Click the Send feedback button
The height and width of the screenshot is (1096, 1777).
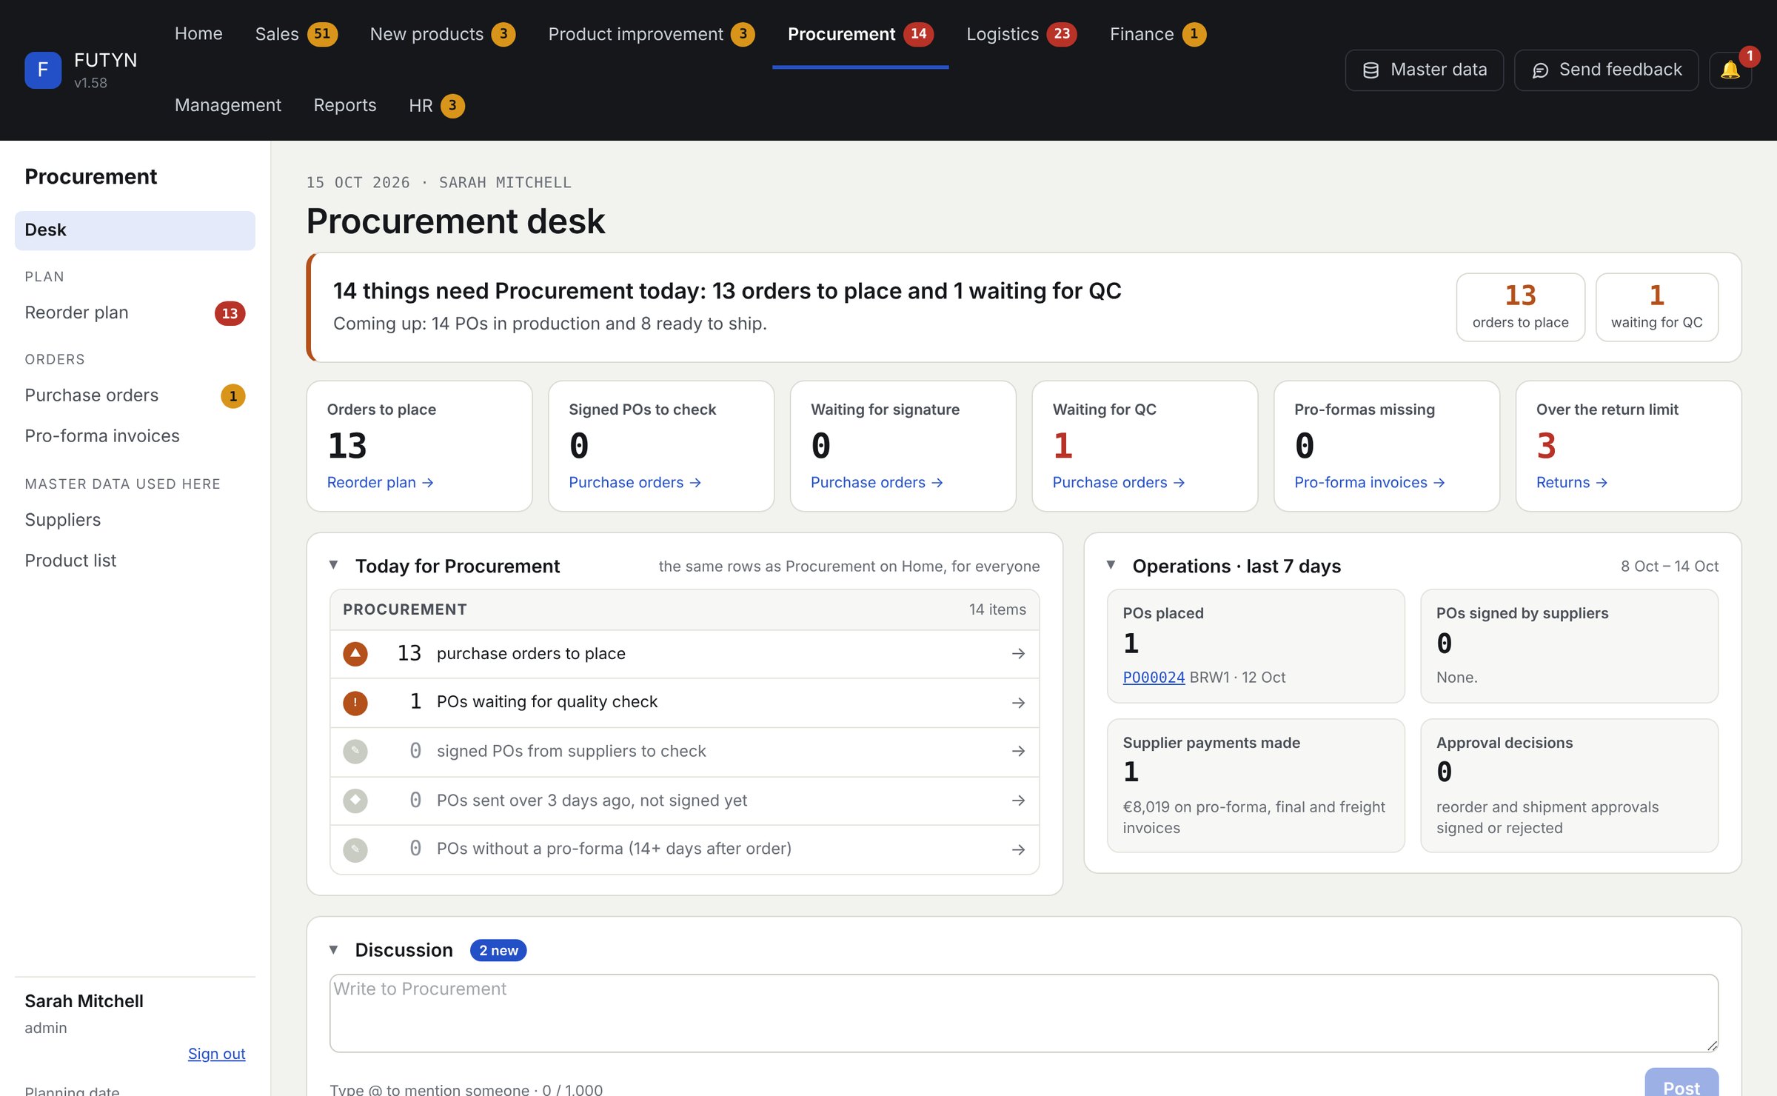pyautogui.click(x=1606, y=70)
